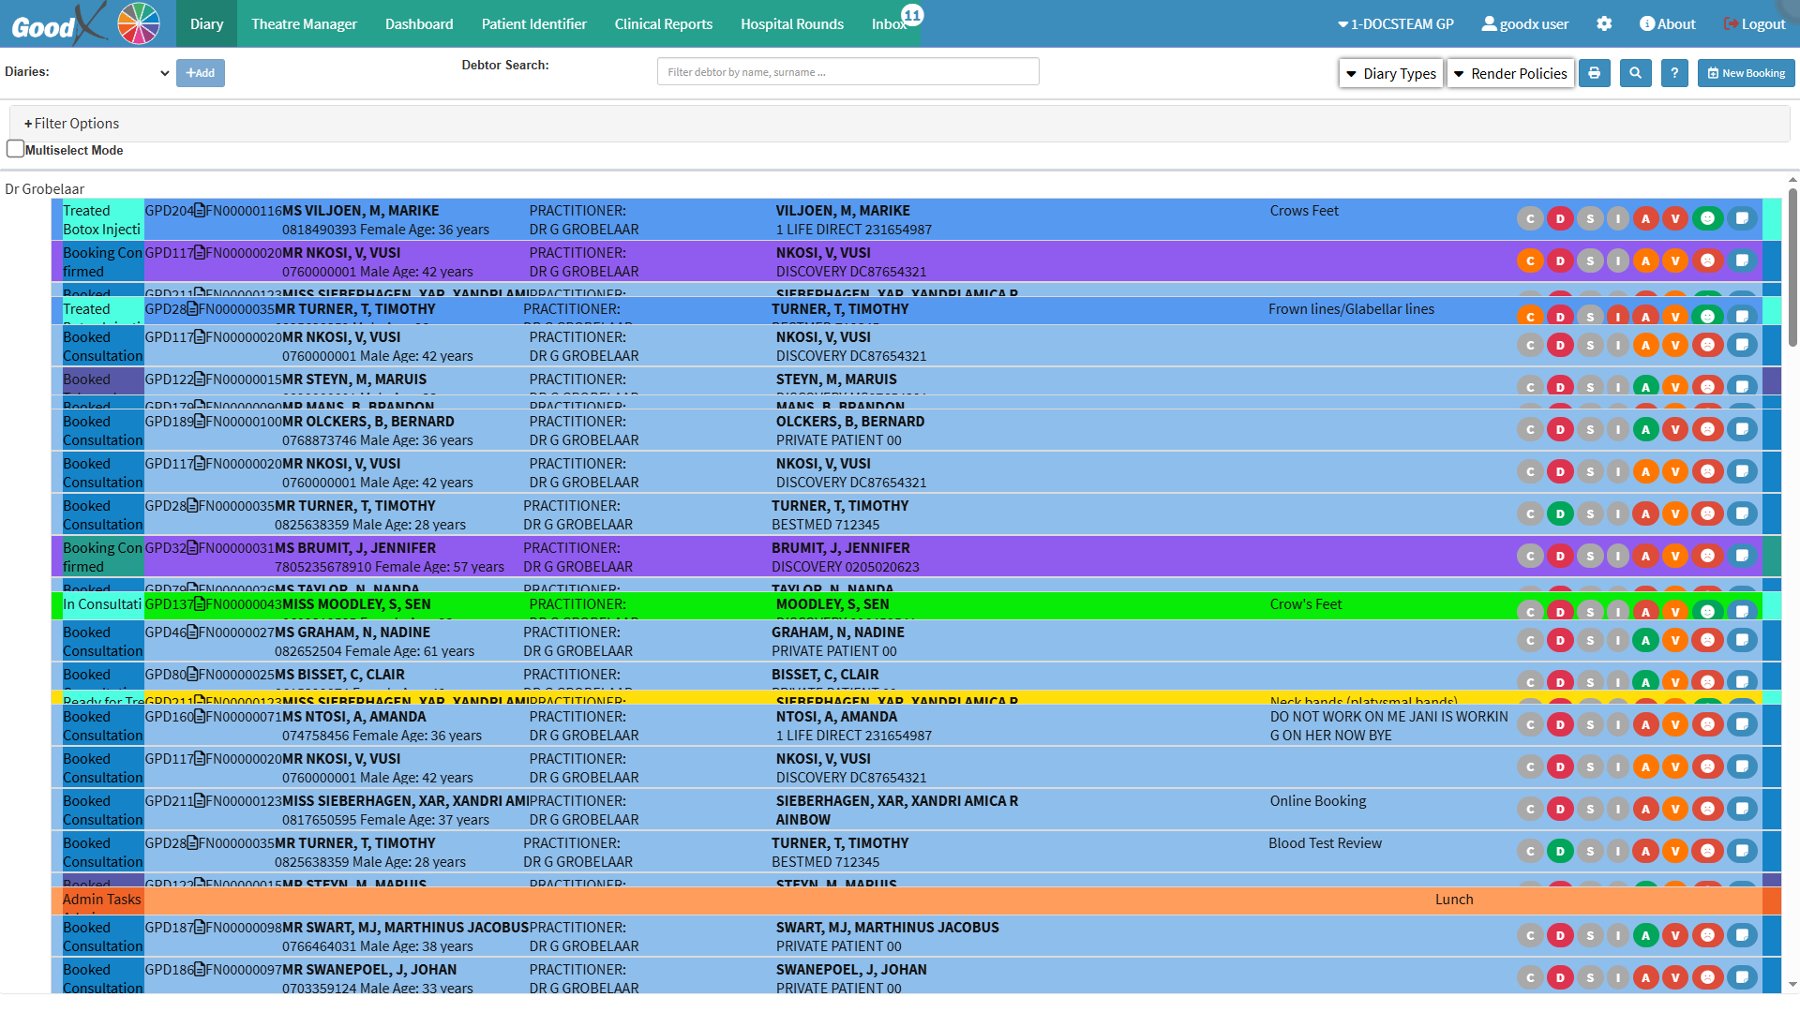Expand the Render Policies dropdown

[1509, 73]
